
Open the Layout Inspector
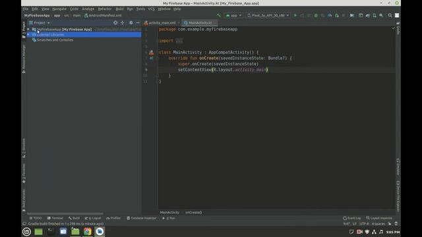click(x=379, y=218)
